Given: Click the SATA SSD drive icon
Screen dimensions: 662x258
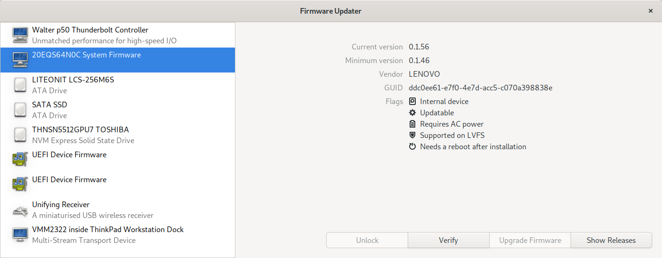Looking at the screenshot, I should (x=20, y=110).
